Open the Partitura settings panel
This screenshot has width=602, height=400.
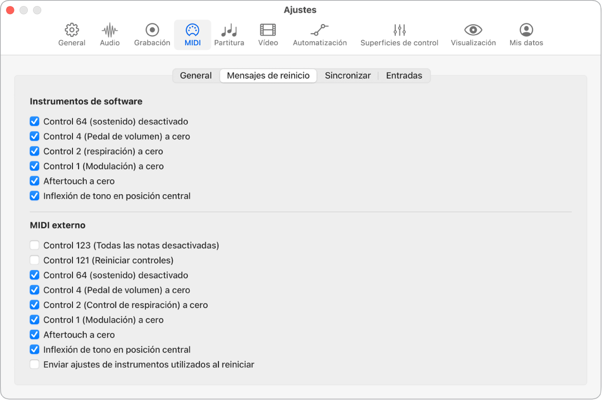(229, 34)
